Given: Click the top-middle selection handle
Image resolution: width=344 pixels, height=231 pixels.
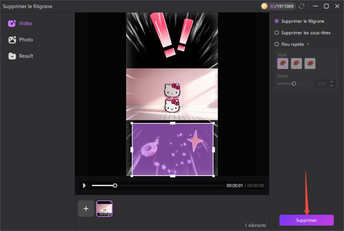Looking at the screenshot, I should point(173,123).
